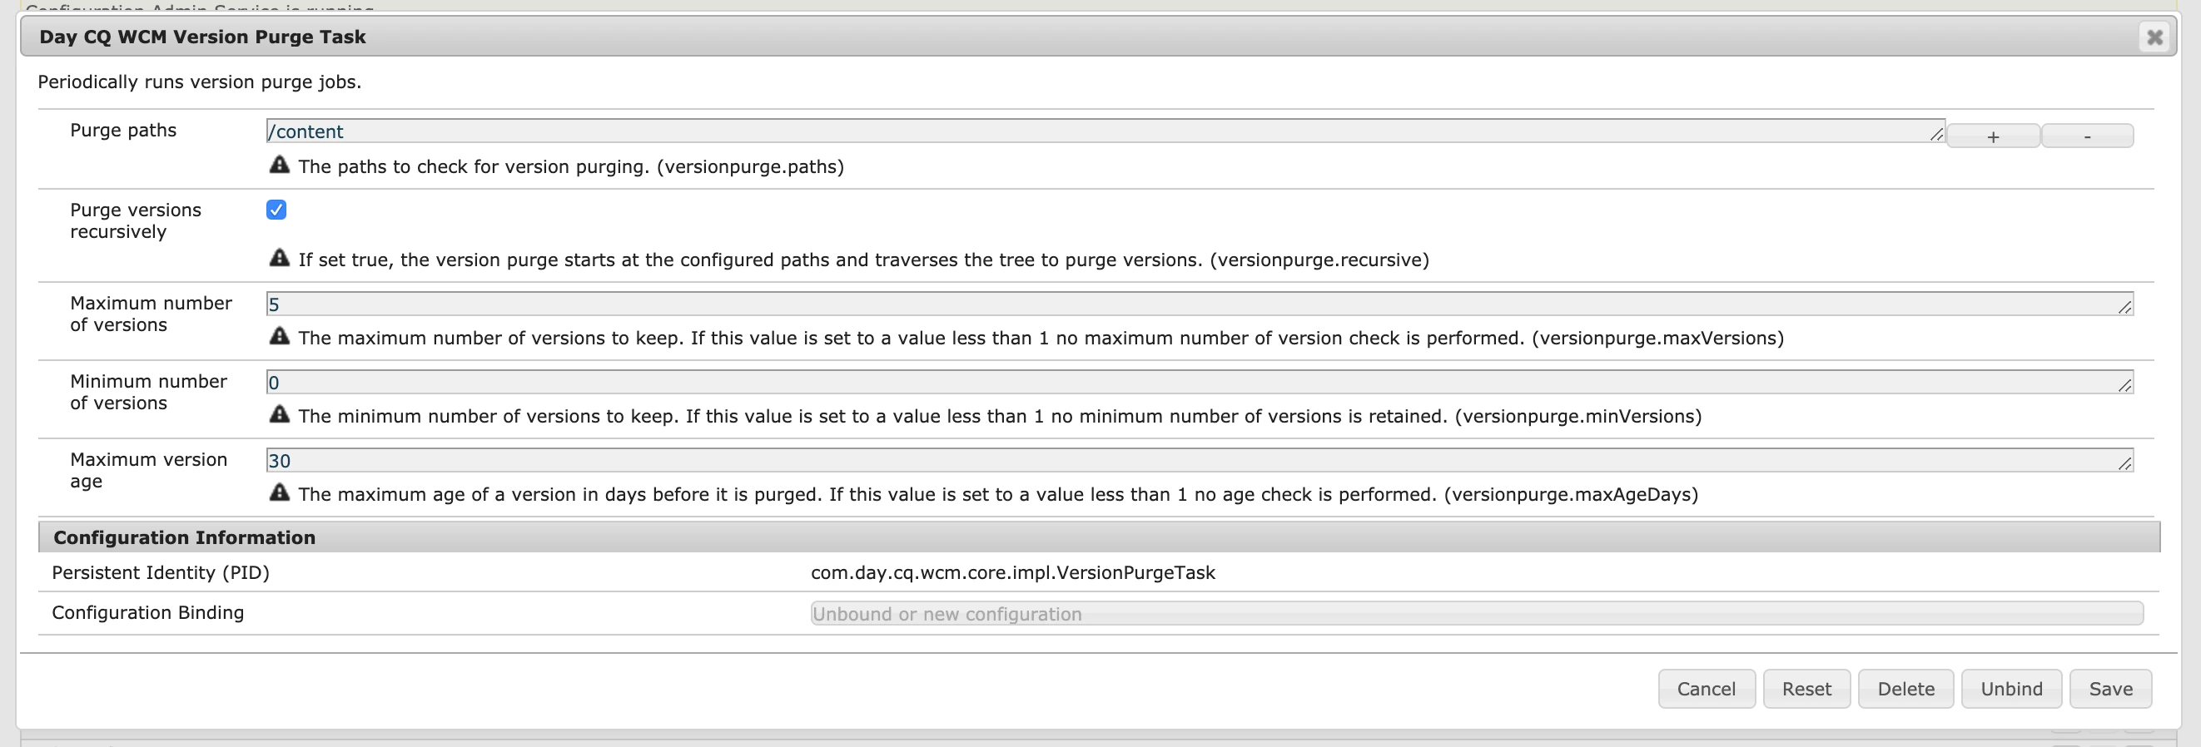The height and width of the screenshot is (747, 2201).
Task: Click the warning icon beside minVersions description
Action: point(280,414)
